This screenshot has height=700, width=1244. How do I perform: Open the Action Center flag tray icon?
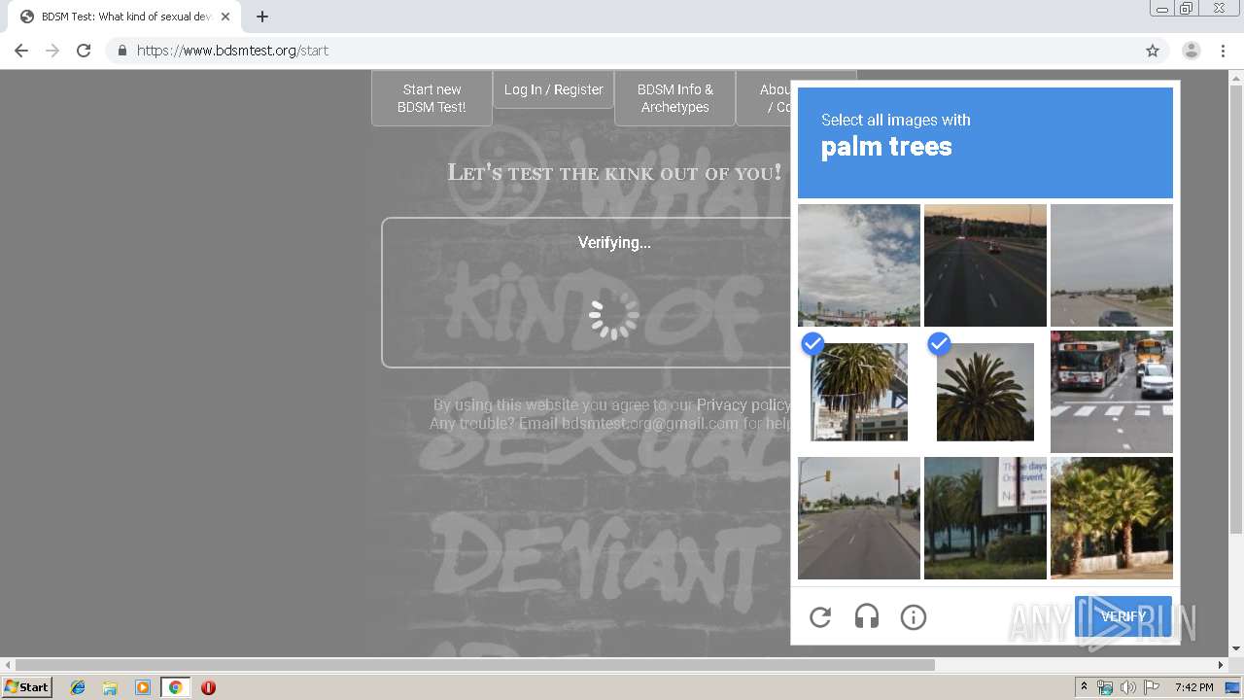(1152, 687)
